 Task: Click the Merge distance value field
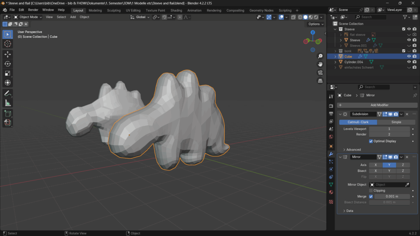click(x=392, y=197)
